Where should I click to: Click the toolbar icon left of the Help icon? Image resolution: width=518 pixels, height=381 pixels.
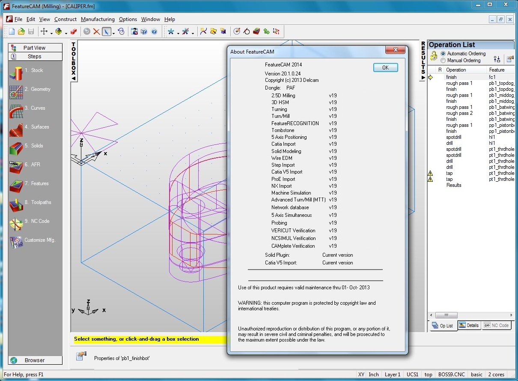click(x=144, y=31)
